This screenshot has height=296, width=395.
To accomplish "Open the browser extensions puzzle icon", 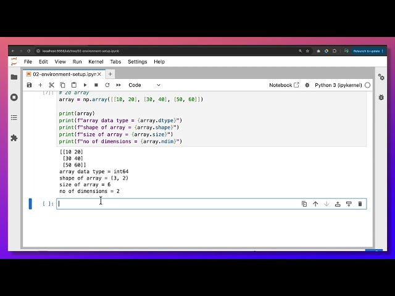I will (x=335, y=51).
